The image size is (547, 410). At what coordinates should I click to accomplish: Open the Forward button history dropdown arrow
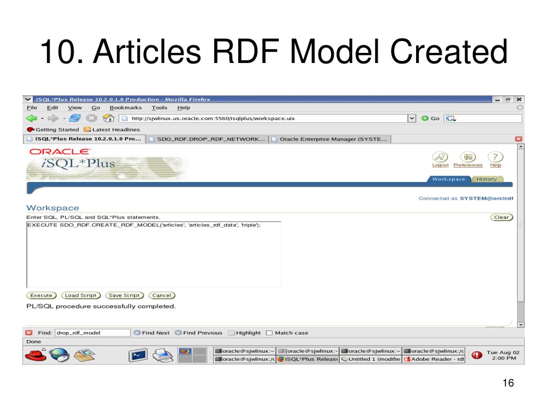pos(64,119)
